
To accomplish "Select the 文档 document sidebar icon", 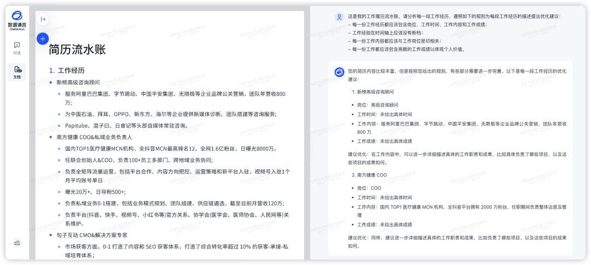I will click(x=17, y=72).
